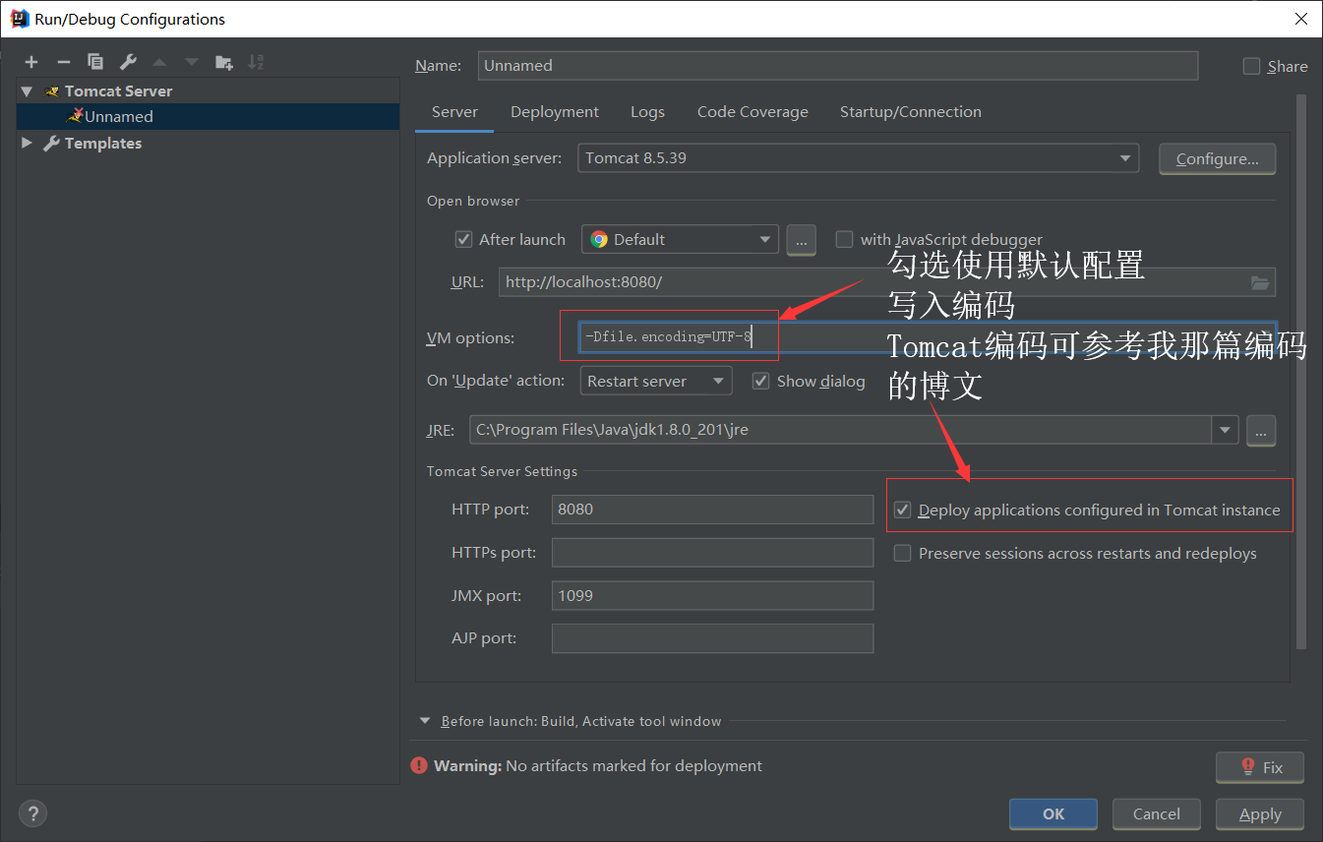Screen dimensions: 1323x842
Task: Open Application server Tomcat 8.5.39 dropdown
Action: pyautogui.click(x=858, y=158)
